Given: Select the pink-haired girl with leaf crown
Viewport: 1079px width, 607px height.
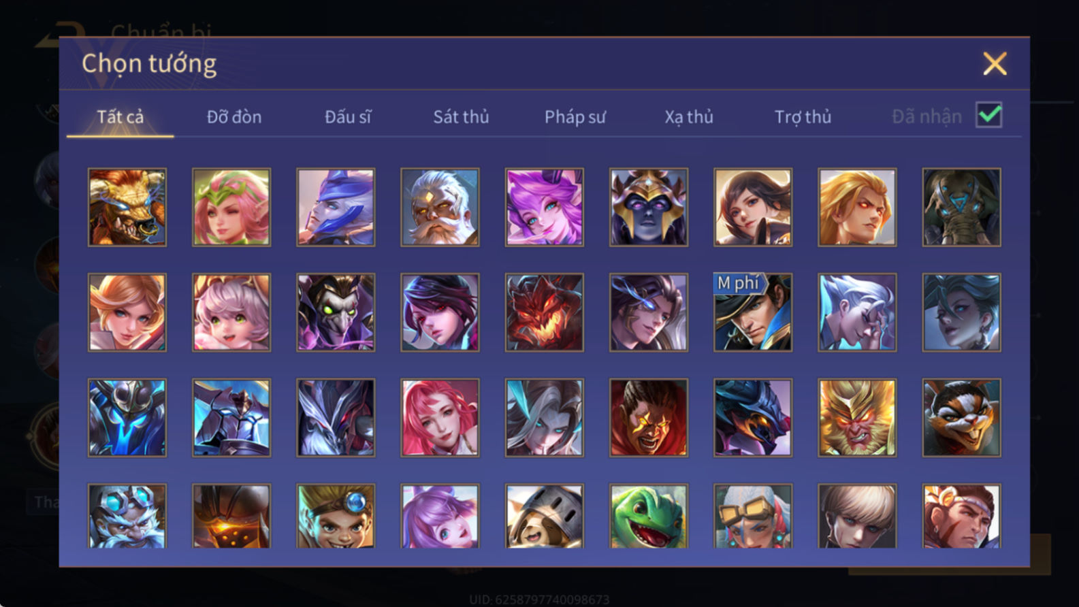Looking at the screenshot, I should click(x=231, y=207).
